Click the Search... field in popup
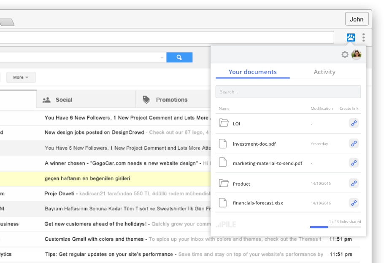 coord(288,92)
